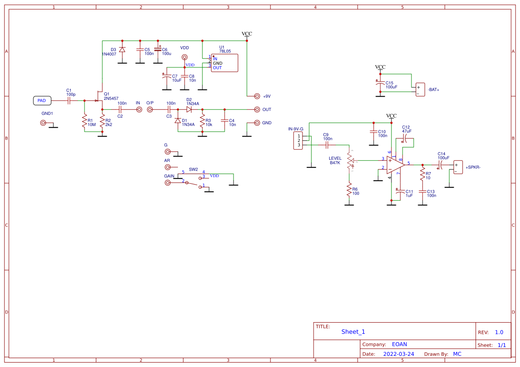This screenshot has width=520, height=367.
Task: Click the 1N34A diode D2 symbol
Action: [x=189, y=109]
